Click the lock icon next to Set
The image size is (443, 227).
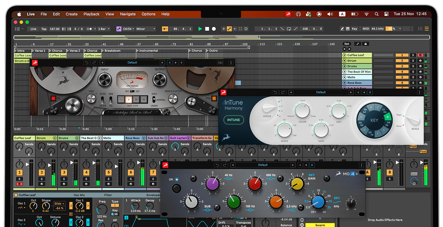pos(365,44)
